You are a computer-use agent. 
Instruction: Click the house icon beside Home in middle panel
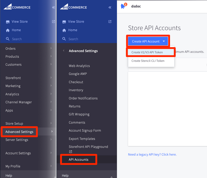coord(64,30)
